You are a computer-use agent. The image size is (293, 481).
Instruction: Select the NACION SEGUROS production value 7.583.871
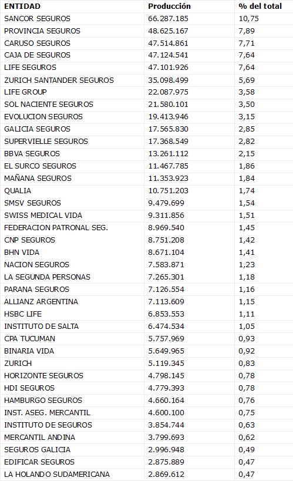166,265
